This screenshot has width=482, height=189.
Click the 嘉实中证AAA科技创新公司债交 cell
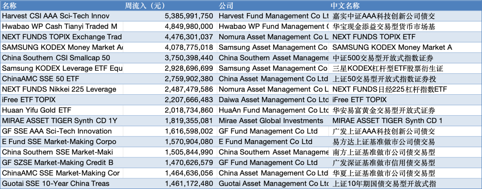pos(405,16)
